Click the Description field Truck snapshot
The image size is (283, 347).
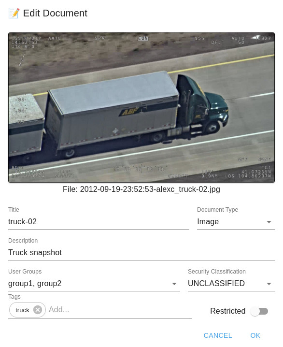coord(141,253)
